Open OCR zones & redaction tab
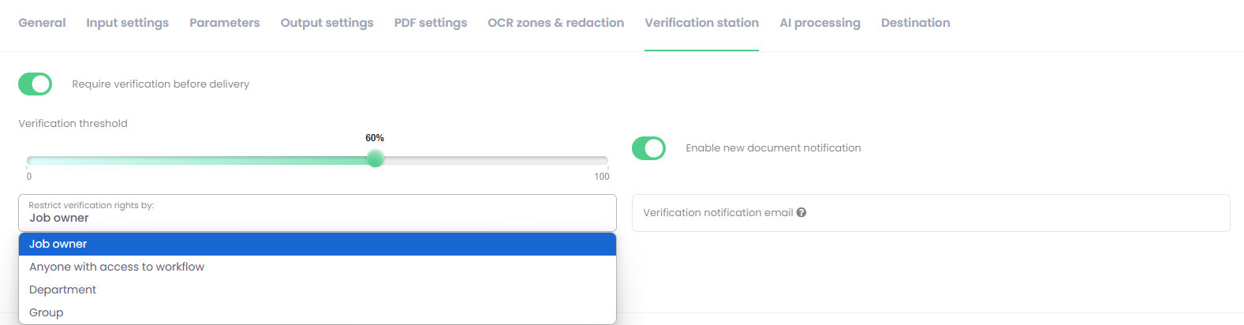Viewport: 1244px width, 325px height. (x=556, y=23)
